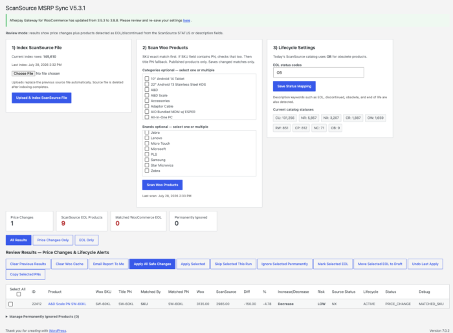The image size is (453, 333).
Task: Click Mark Selected EOL
Action: (x=333, y=264)
